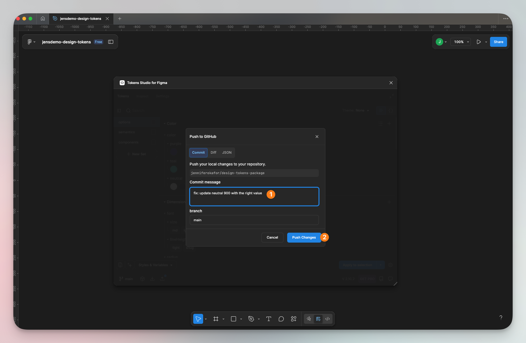Click Apply to selection button
This screenshot has width=526, height=343.
358,265
